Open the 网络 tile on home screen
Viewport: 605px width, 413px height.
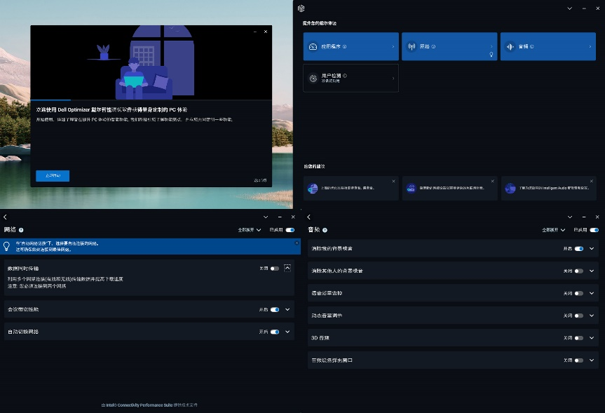click(x=449, y=47)
